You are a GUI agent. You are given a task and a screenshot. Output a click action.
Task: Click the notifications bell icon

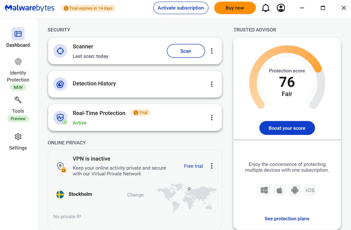click(266, 8)
